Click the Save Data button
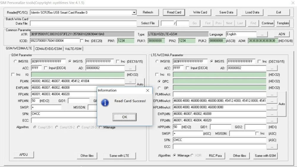297x167 pixels. click(226, 12)
